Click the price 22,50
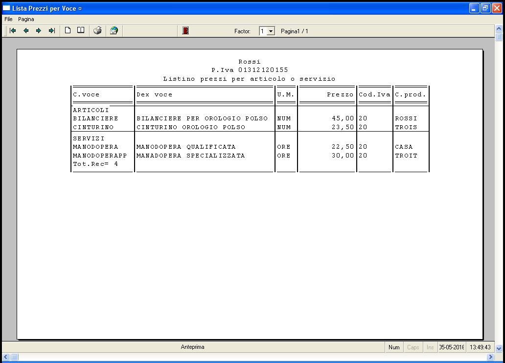 coord(343,147)
